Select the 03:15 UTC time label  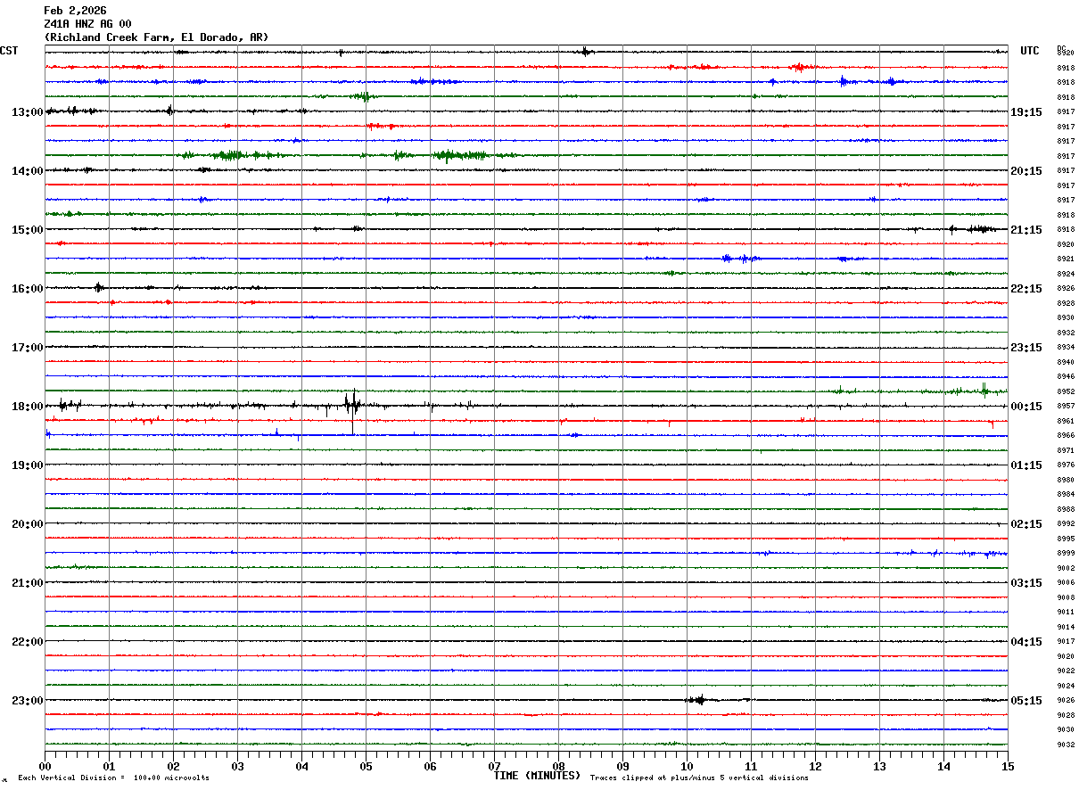[1026, 583]
